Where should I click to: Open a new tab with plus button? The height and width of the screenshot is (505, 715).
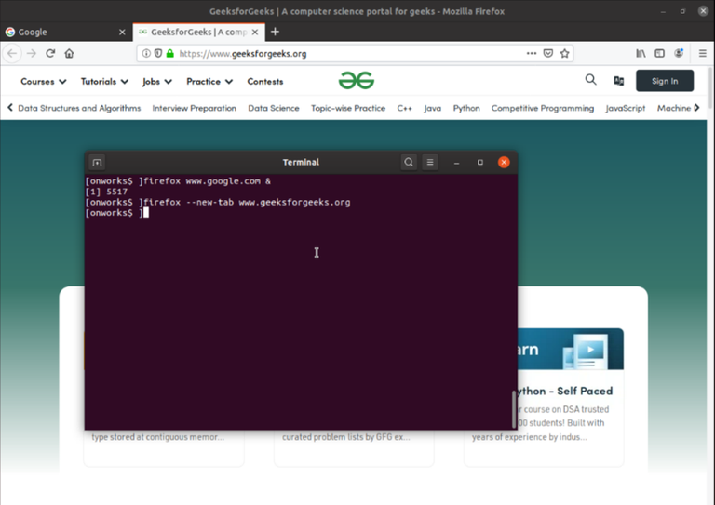point(275,32)
